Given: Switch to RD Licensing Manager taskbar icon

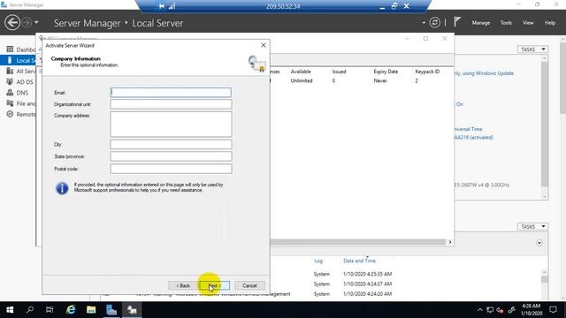Looking at the screenshot, I should point(132,310).
